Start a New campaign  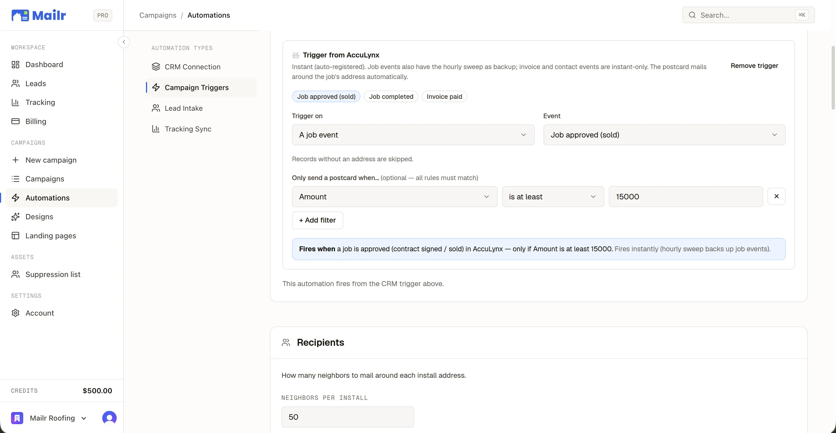[x=62, y=160]
